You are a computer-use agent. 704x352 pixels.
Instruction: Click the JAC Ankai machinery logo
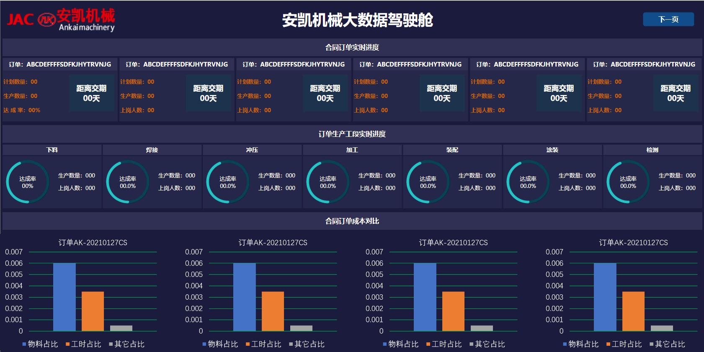(61, 20)
